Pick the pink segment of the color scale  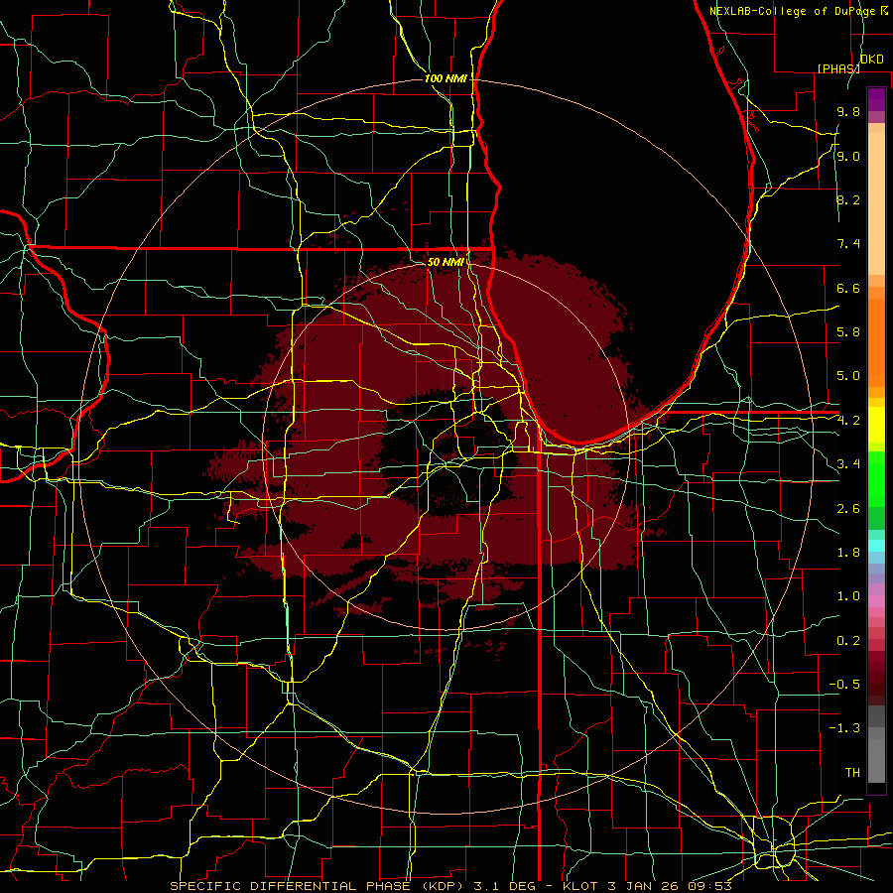pyautogui.click(x=876, y=601)
